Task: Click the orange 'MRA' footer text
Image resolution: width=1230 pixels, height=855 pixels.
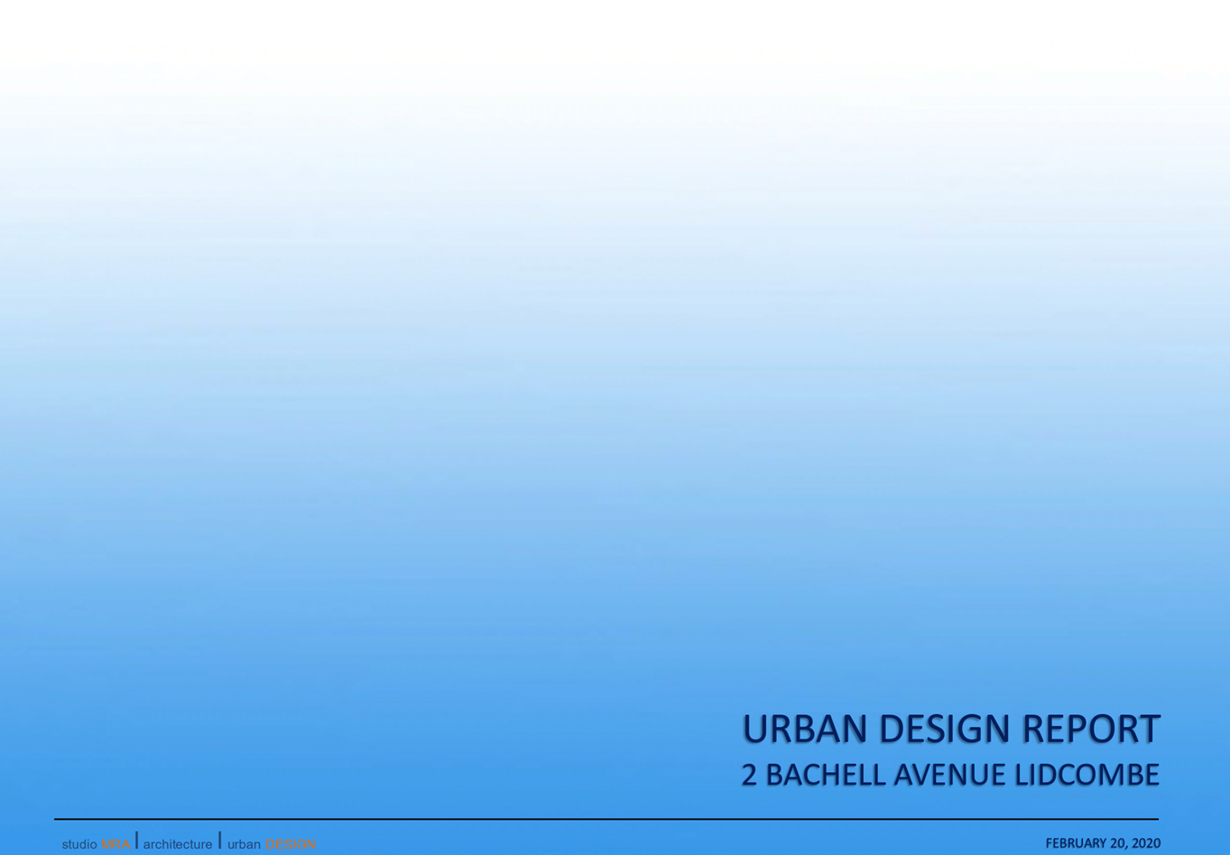Action: [x=116, y=844]
